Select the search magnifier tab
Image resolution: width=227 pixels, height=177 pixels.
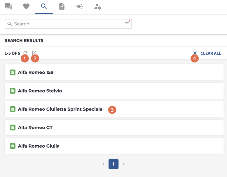(44, 6)
